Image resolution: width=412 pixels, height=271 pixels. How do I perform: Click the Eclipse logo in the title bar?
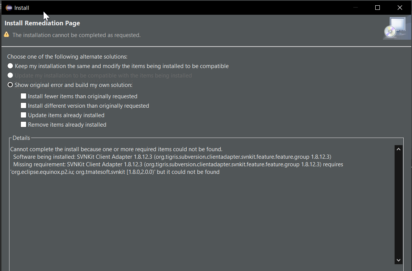tap(8, 8)
